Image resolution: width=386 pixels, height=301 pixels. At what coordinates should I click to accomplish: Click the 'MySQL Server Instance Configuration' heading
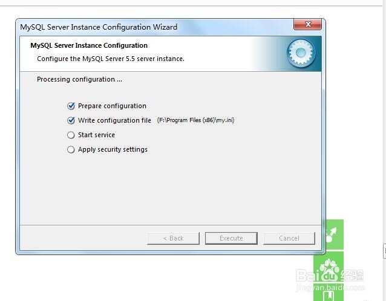pos(89,45)
